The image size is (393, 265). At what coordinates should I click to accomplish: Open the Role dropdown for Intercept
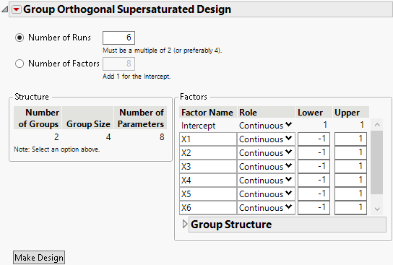[265, 125]
